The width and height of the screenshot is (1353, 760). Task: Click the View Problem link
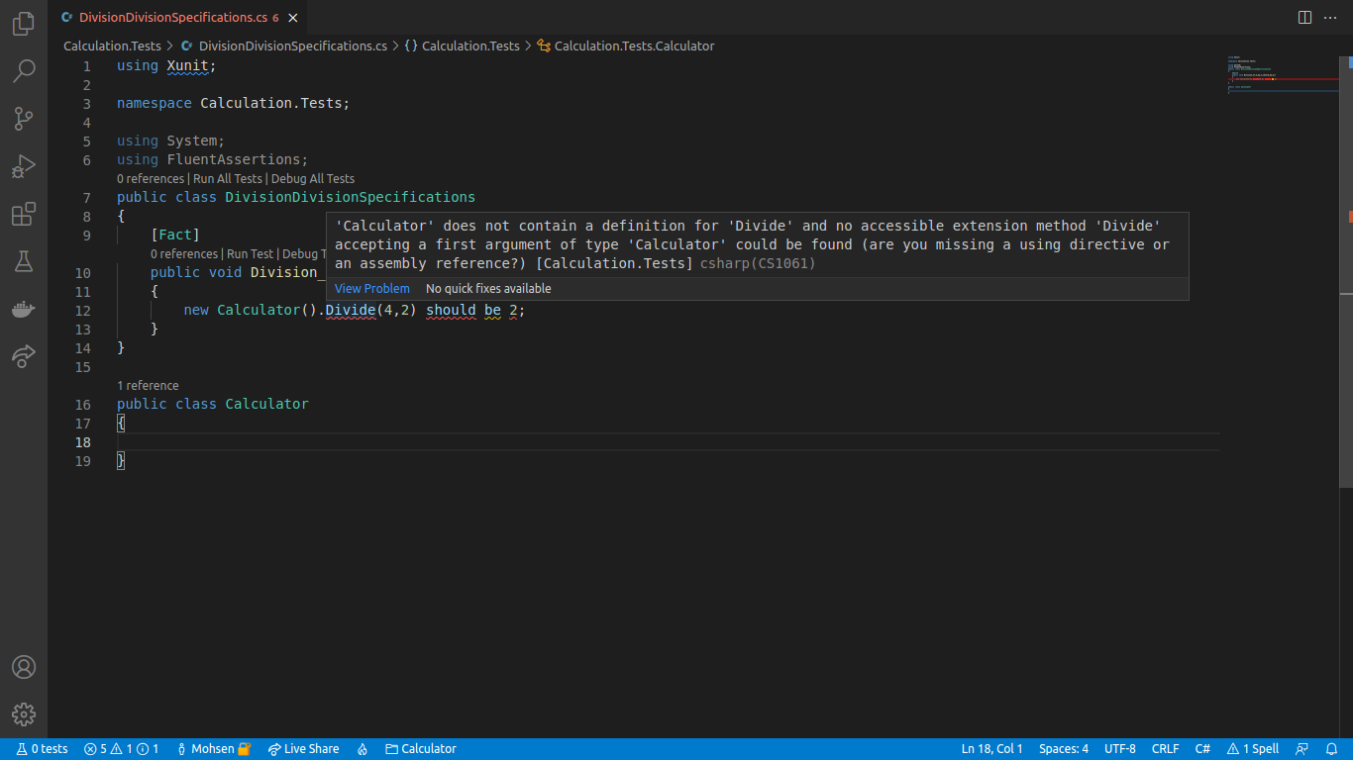click(x=371, y=289)
